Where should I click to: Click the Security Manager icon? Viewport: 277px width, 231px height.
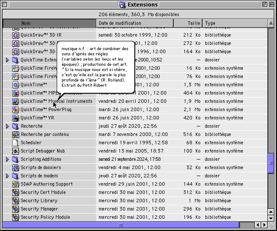click(16, 209)
